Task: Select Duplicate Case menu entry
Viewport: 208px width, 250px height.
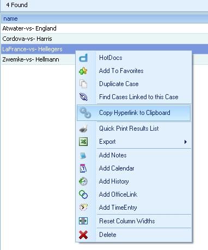Action: [134, 84]
